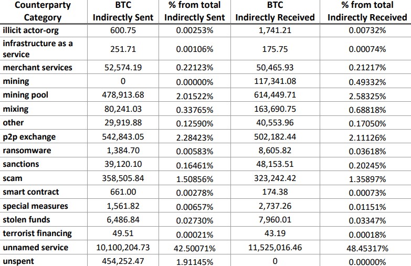Click the 'terrorist financing' category cell
Image resolution: width=411 pixels, height=266 pixels.
coord(37,233)
